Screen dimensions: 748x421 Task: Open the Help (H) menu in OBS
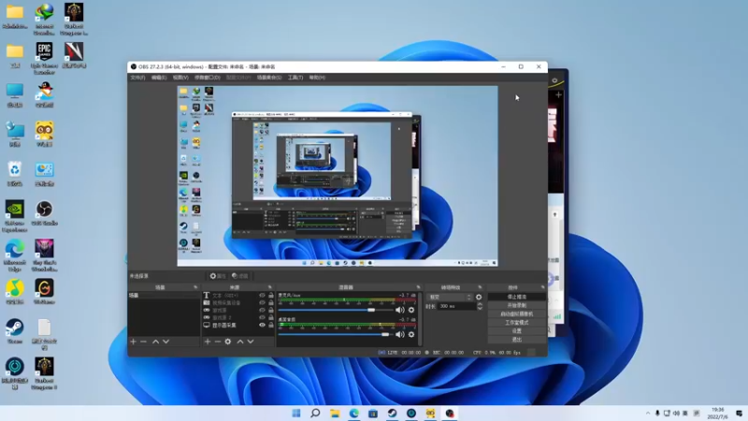click(x=317, y=78)
